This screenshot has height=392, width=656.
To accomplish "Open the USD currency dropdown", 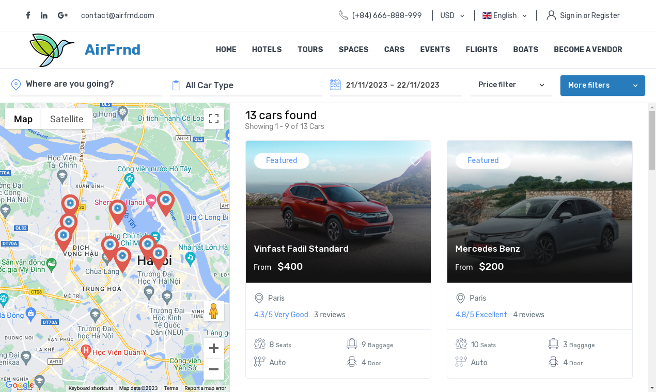I will (452, 15).
